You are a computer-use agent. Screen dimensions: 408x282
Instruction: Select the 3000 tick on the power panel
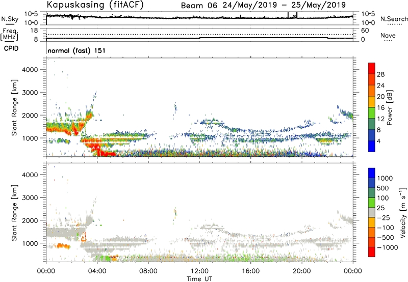[x=30, y=93]
